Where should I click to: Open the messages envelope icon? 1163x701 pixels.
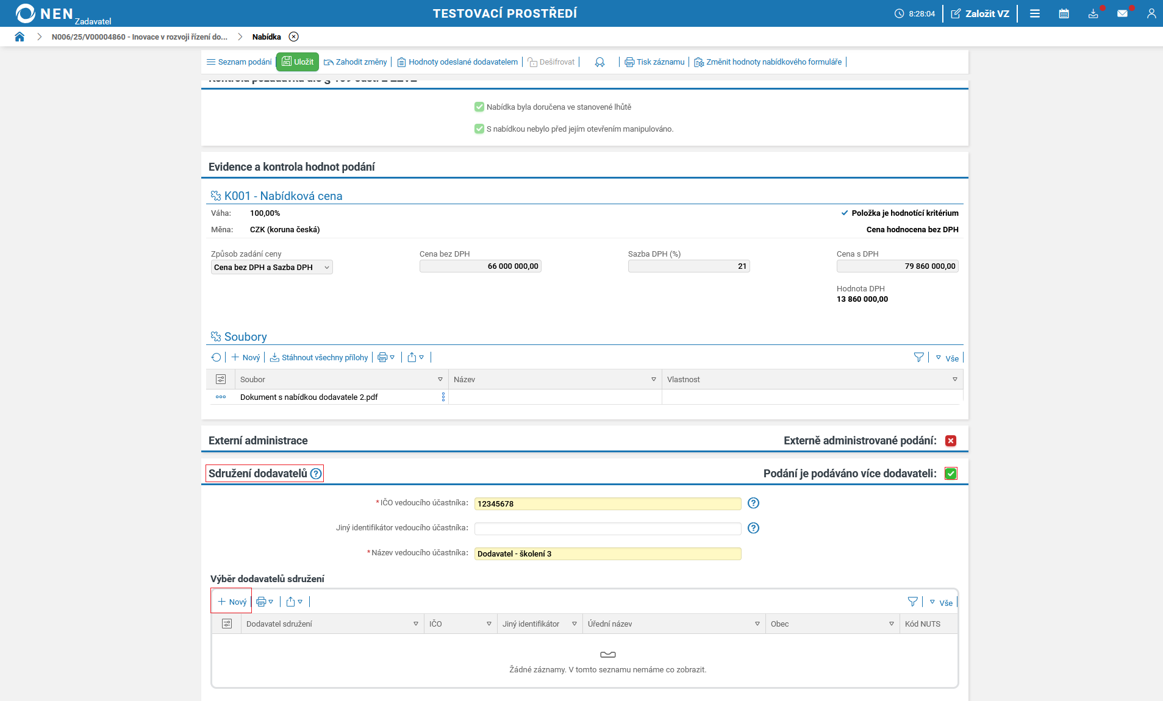point(1122,13)
